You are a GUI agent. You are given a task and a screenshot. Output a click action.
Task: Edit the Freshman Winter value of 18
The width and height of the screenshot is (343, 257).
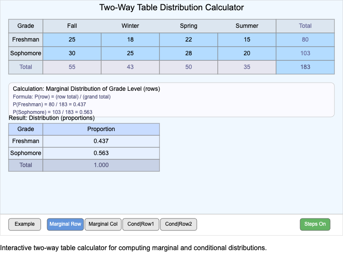tap(130, 39)
